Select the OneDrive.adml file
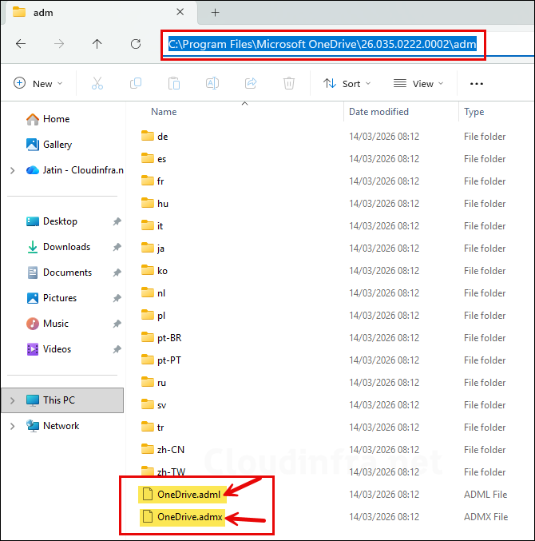Screen dimensions: 535x541 [x=182, y=495]
